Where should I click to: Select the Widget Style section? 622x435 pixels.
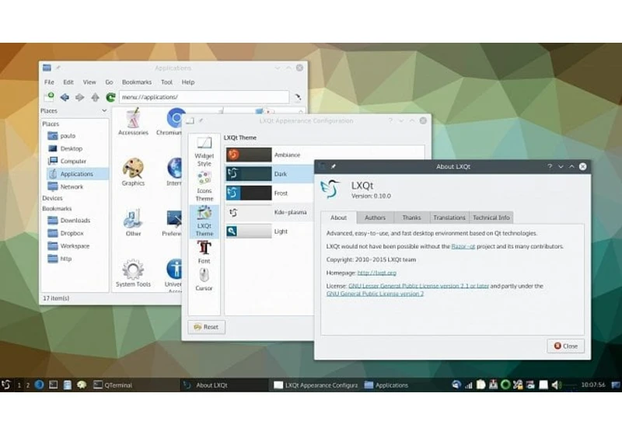[x=204, y=151]
